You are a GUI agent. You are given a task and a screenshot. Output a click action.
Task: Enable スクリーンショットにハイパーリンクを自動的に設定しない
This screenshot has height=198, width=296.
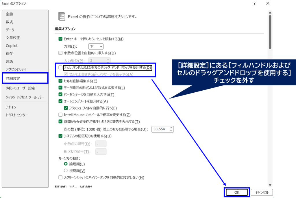pos(60,178)
